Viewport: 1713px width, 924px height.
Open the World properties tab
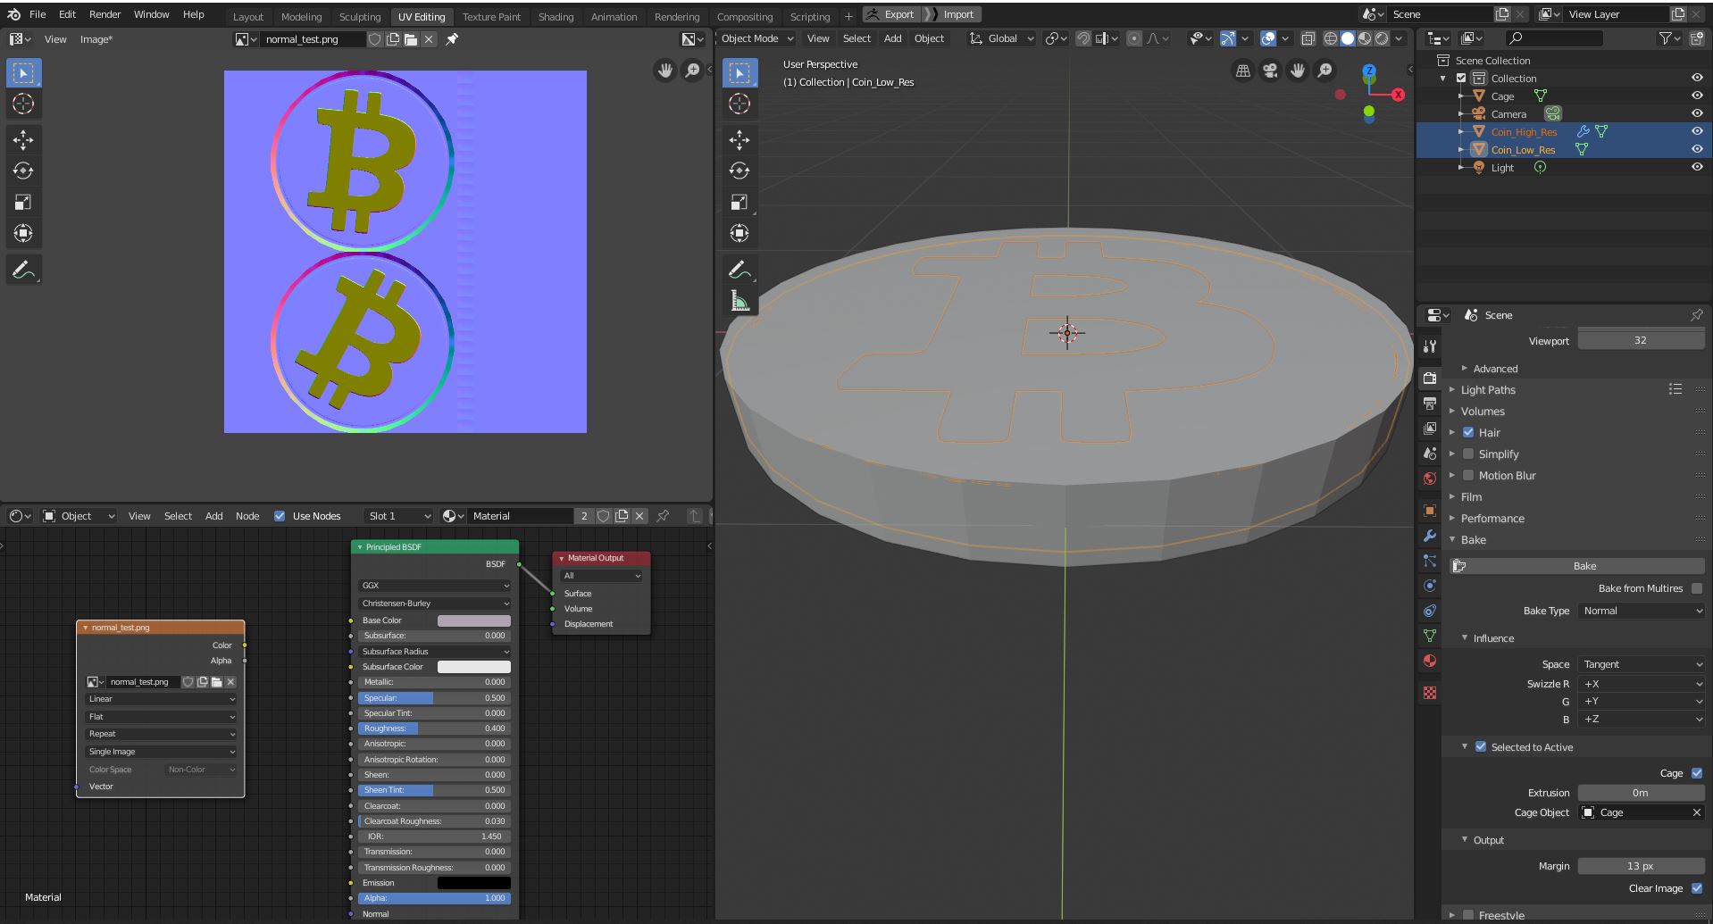tap(1430, 479)
